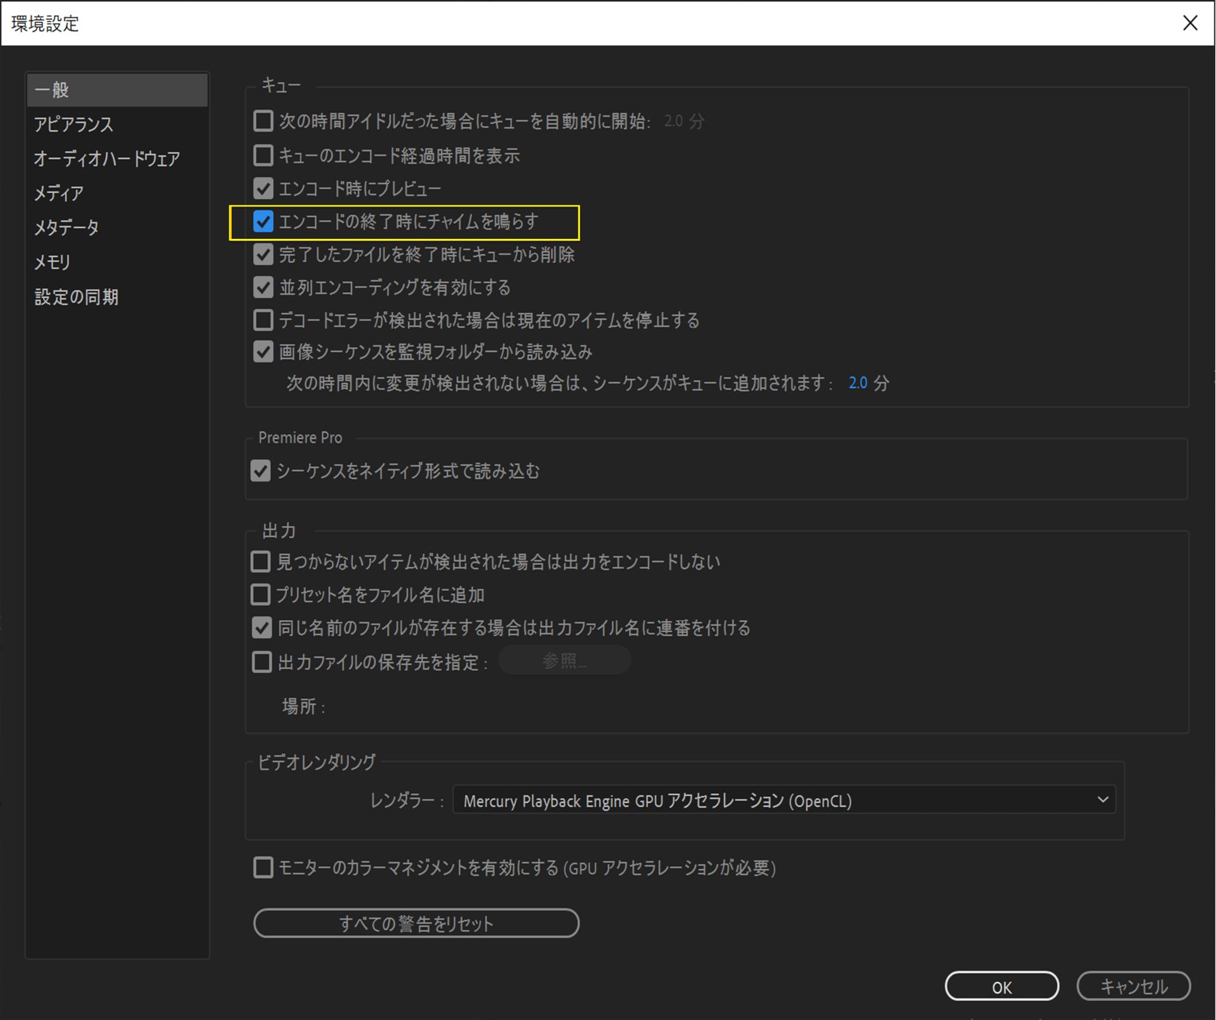Confirm settings with the OK button
The image size is (1216, 1020).
1001,987
